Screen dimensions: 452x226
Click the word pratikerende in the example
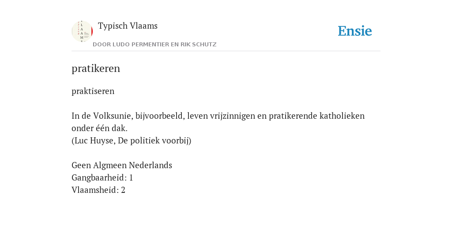[x=293, y=116]
